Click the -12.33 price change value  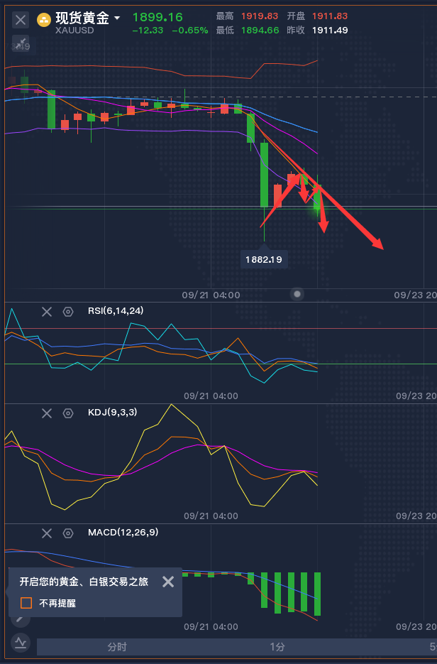[x=148, y=31]
